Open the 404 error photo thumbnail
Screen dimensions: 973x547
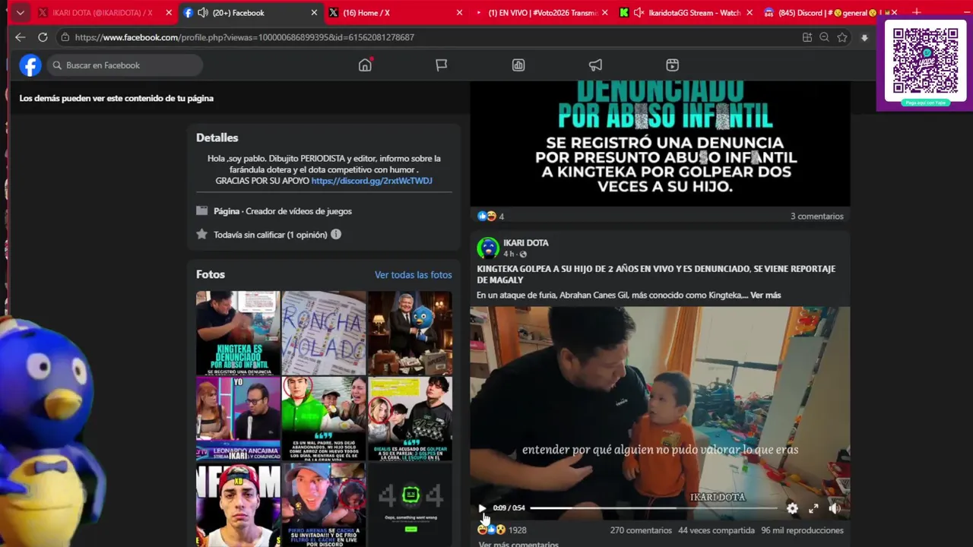coord(410,504)
